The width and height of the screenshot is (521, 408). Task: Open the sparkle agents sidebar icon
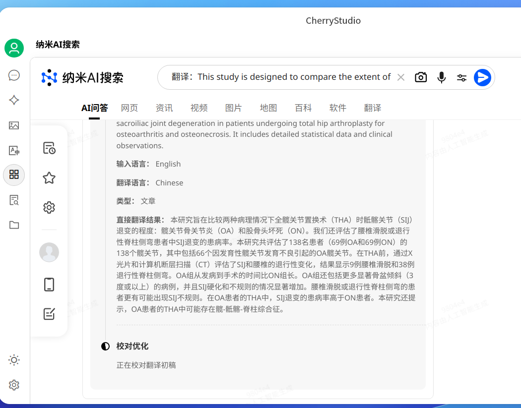(x=14, y=100)
